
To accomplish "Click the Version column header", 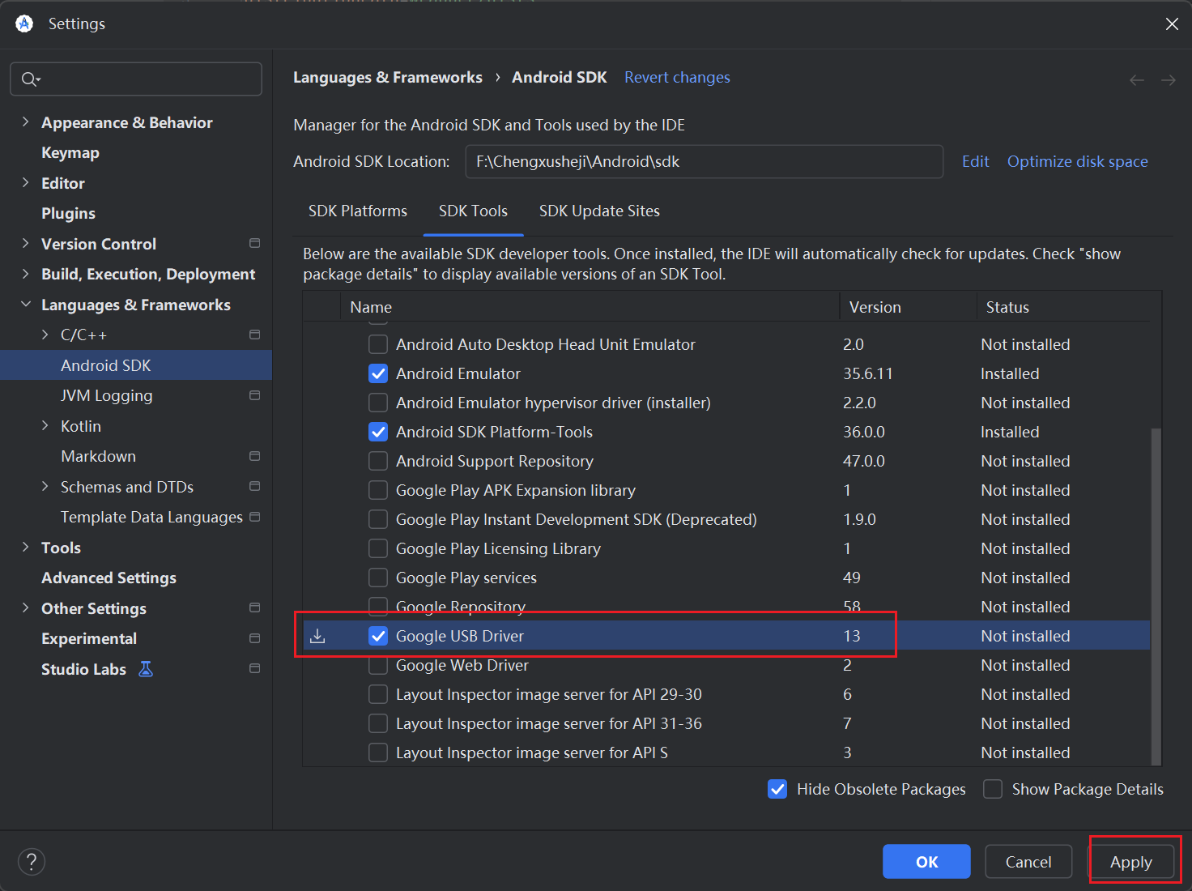I will click(x=909, y=307).
